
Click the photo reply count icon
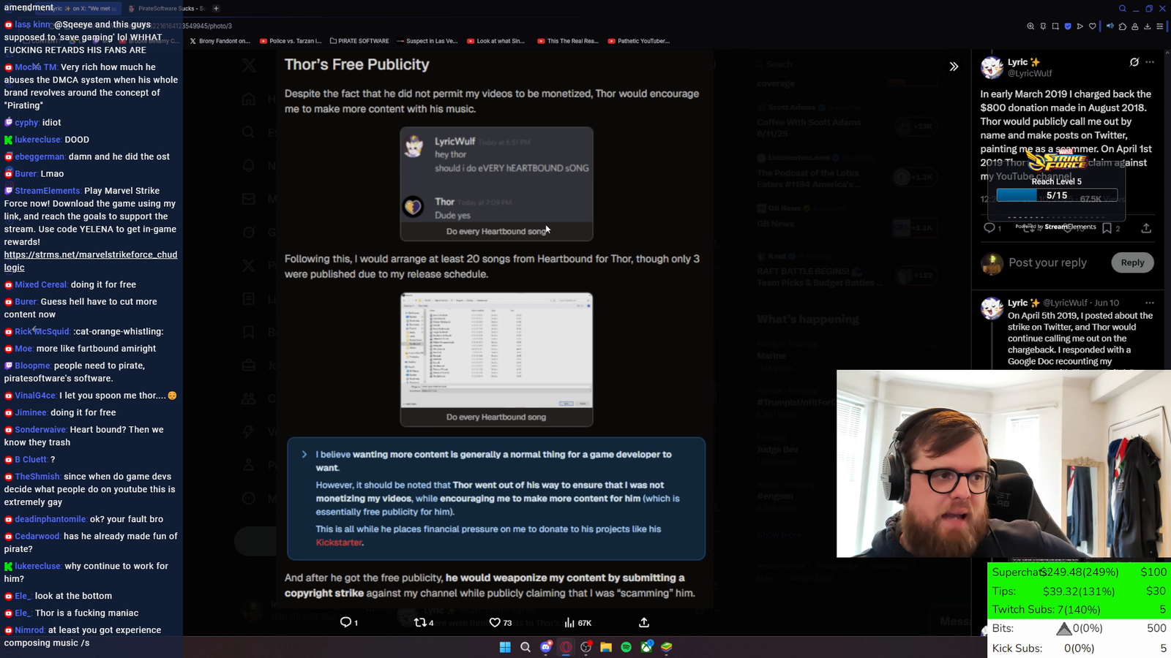[x=346, y=622]
